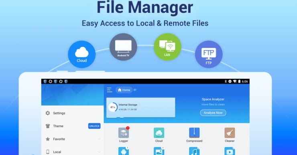Image resolution: width=297 pixels, height=155 pixels.
Task: Open the hamburger navigation menu
Action: (x=110, y=90)
